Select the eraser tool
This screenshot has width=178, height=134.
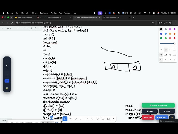[x=81, y=119]
